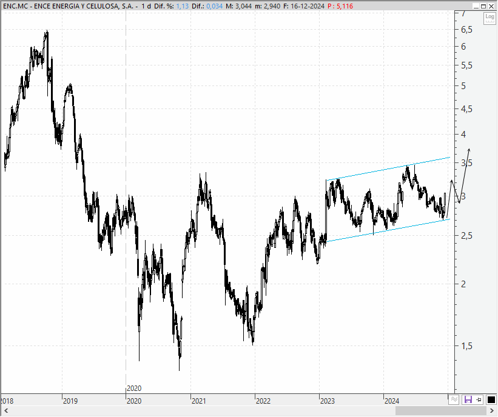Click the m: 2,940 minimum value

pos(268,6)
